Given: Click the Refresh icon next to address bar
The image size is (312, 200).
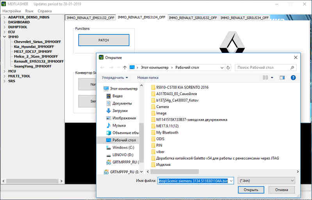Looking at the screenshot, I should 228,68.
